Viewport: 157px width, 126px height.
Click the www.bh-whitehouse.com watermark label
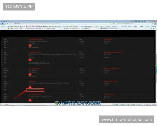click(x=127, y=120)
